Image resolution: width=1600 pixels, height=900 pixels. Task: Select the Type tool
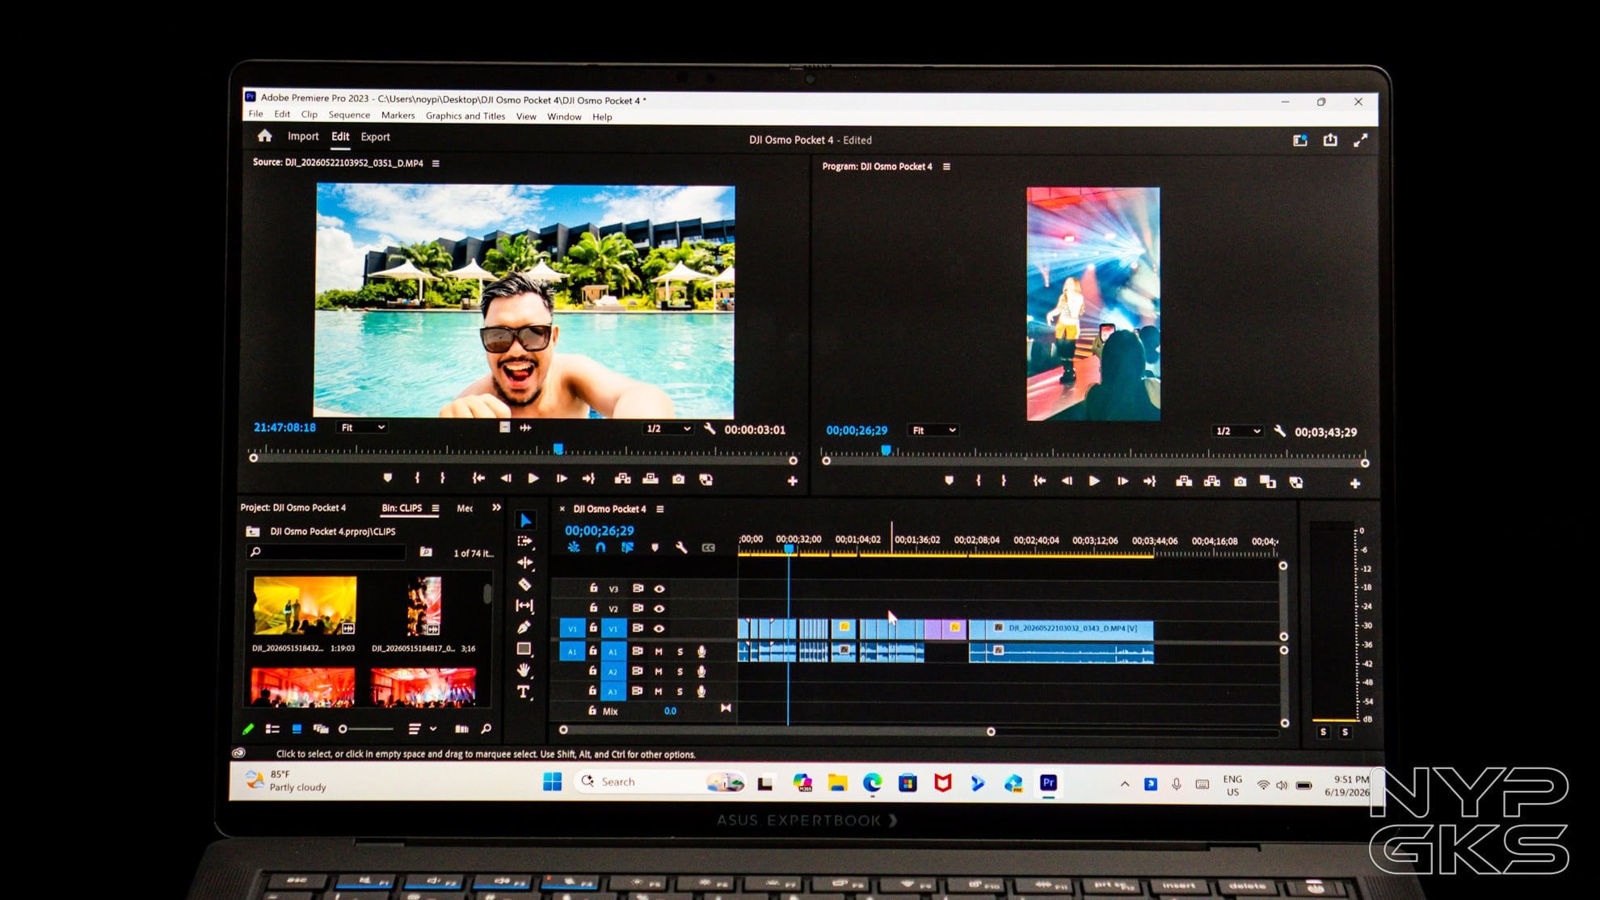pyautogui.click(x=524, y=692)
